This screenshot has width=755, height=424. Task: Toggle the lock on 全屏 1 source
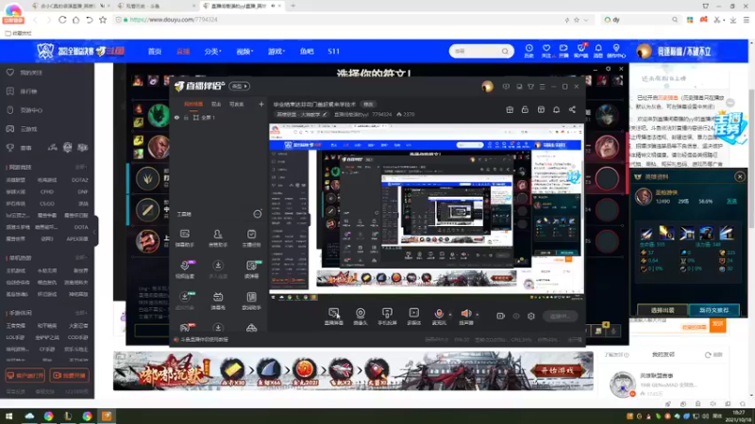tap(186, 117)
